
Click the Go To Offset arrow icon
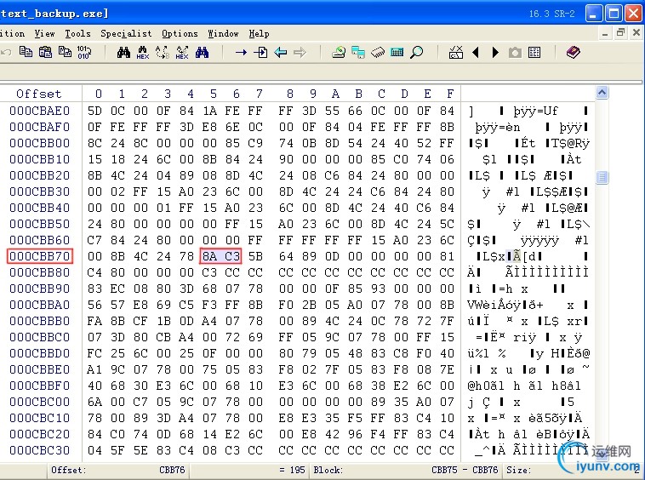click(x=241, y=52)
